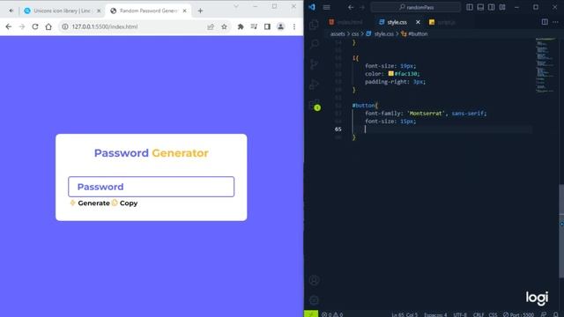
Task: Open the VS Code hamburger menu
Action: point(327,7)
